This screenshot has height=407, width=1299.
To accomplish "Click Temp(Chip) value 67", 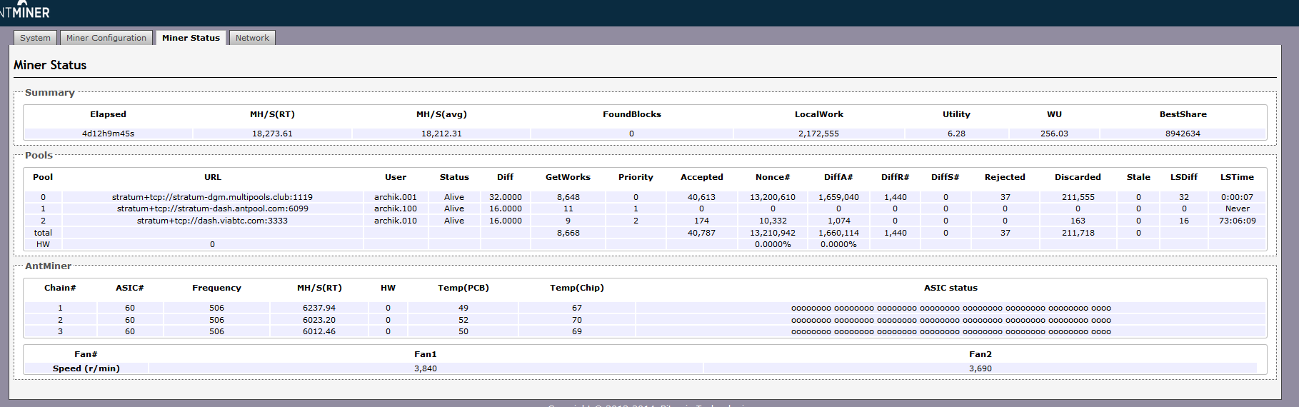I will coord(577,308).
